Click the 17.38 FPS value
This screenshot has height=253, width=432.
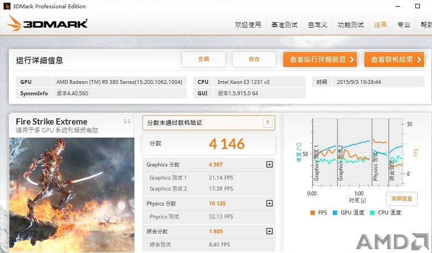[220, 189]
